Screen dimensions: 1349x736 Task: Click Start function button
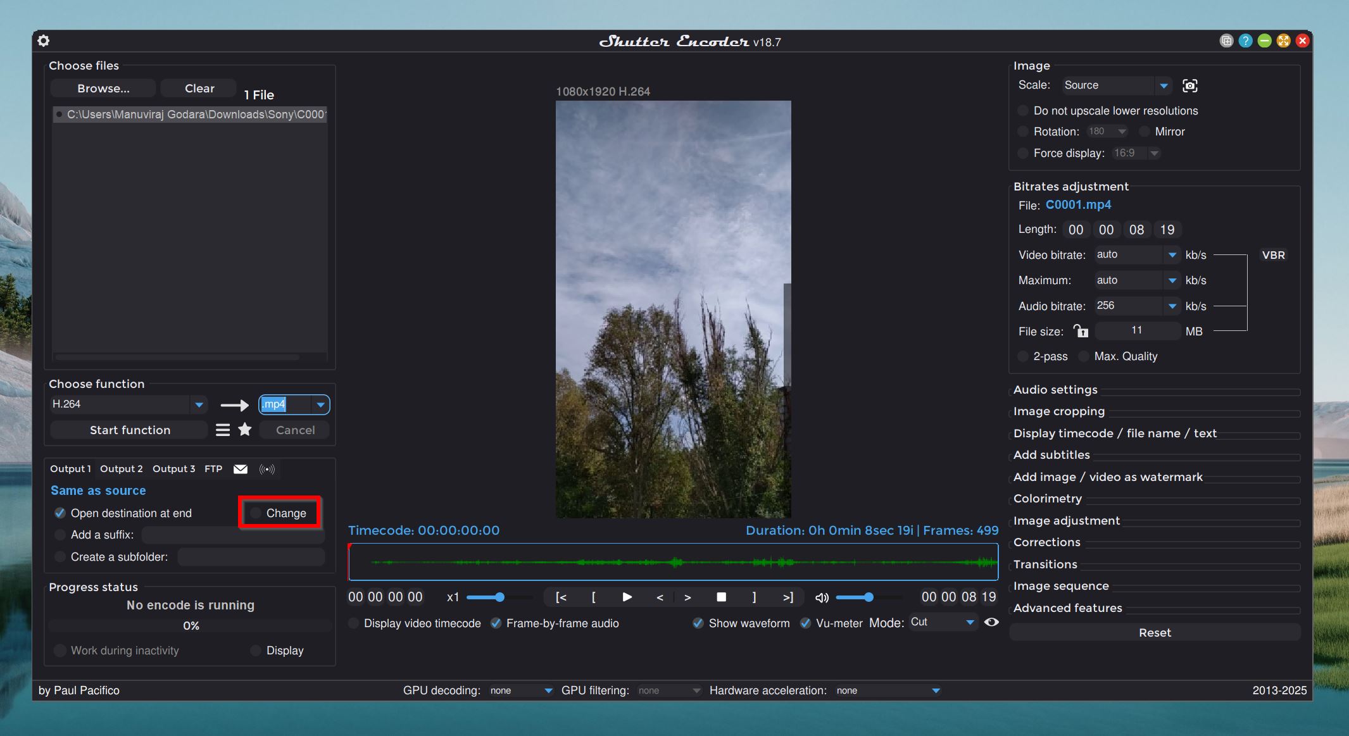(x=130, y=430)
